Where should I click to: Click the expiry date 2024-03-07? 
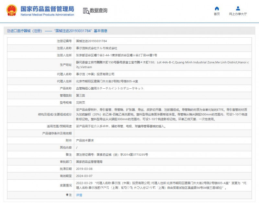click(84, 176)
